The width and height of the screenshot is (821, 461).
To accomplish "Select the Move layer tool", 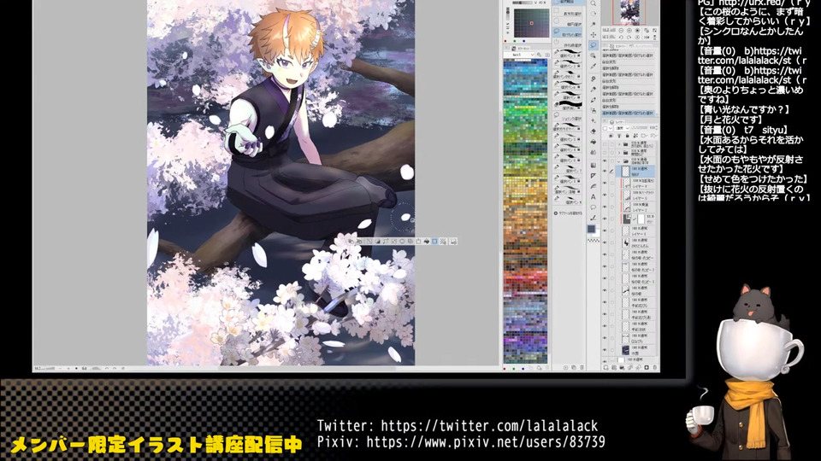I will coord(594,34).
